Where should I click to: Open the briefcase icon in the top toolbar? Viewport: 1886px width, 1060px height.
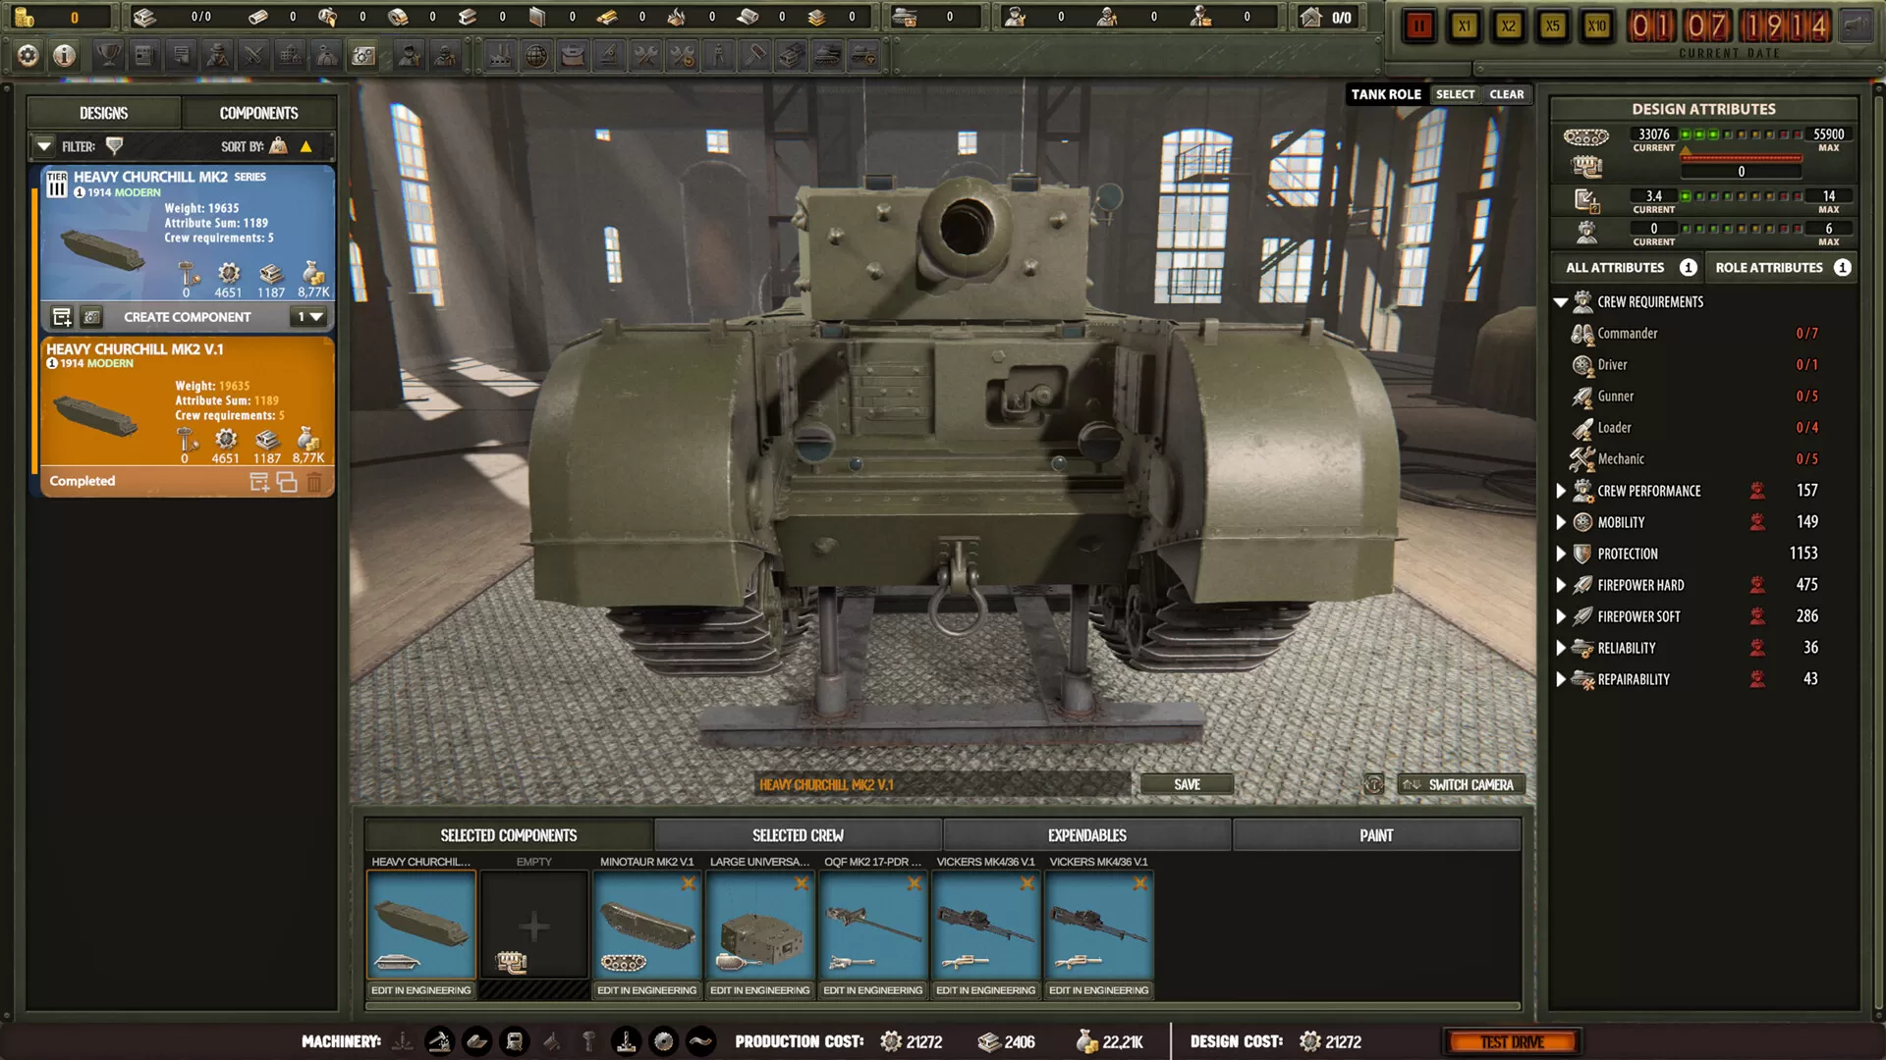coord(573,56)
